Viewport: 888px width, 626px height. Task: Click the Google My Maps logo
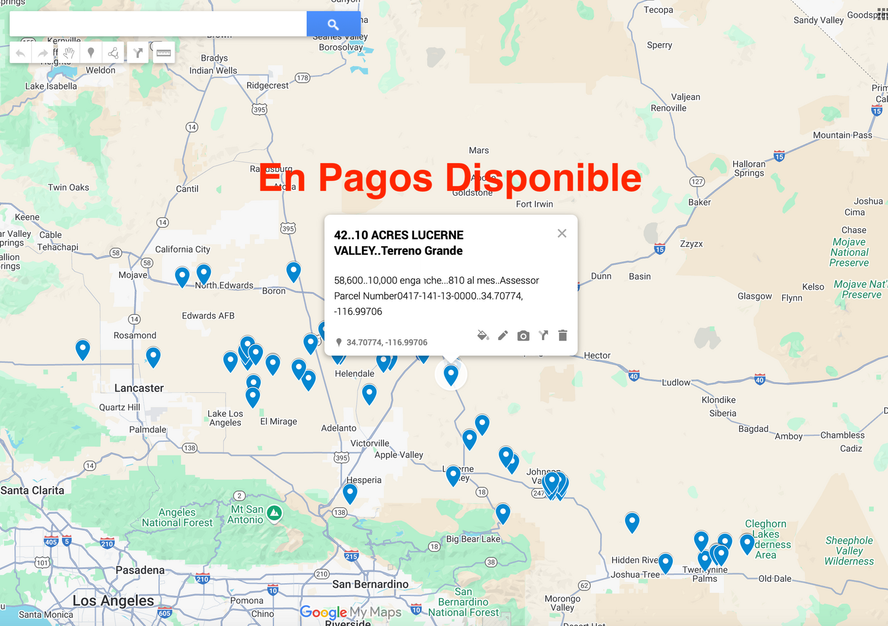click(350, 612)
